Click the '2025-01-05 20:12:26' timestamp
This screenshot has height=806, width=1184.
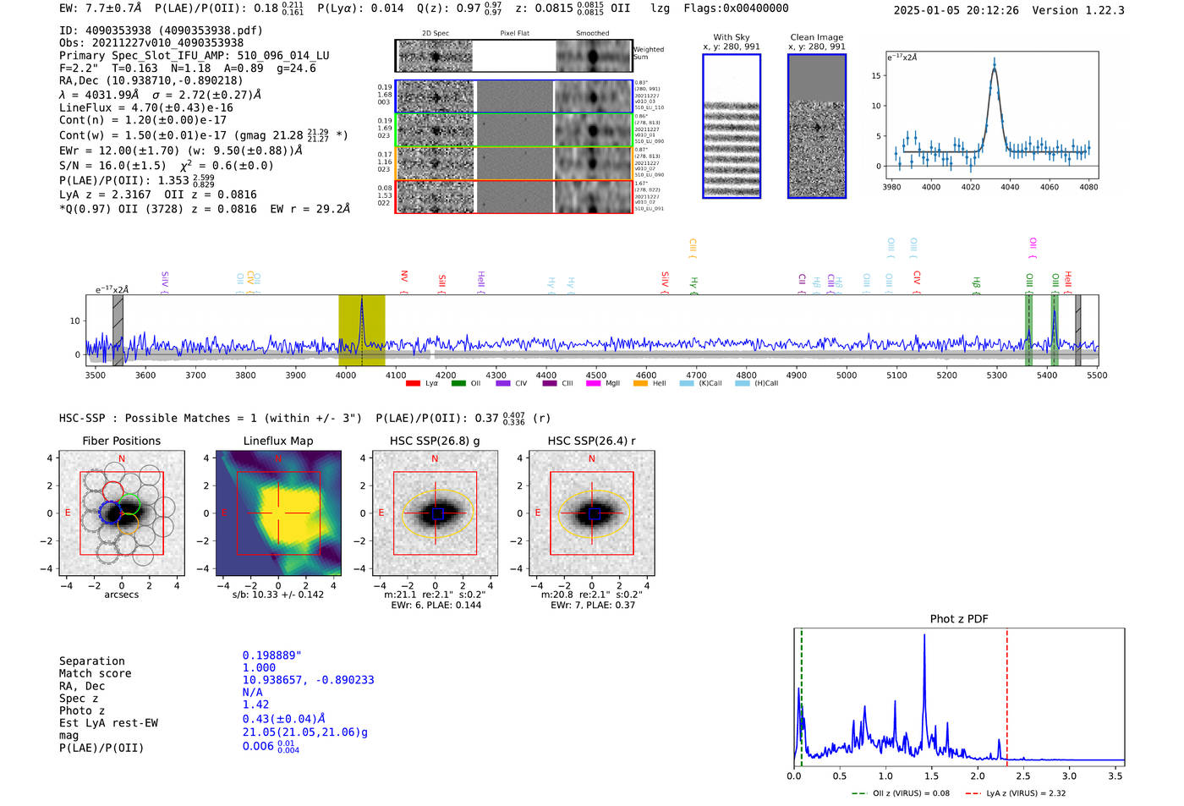[957, 10]
